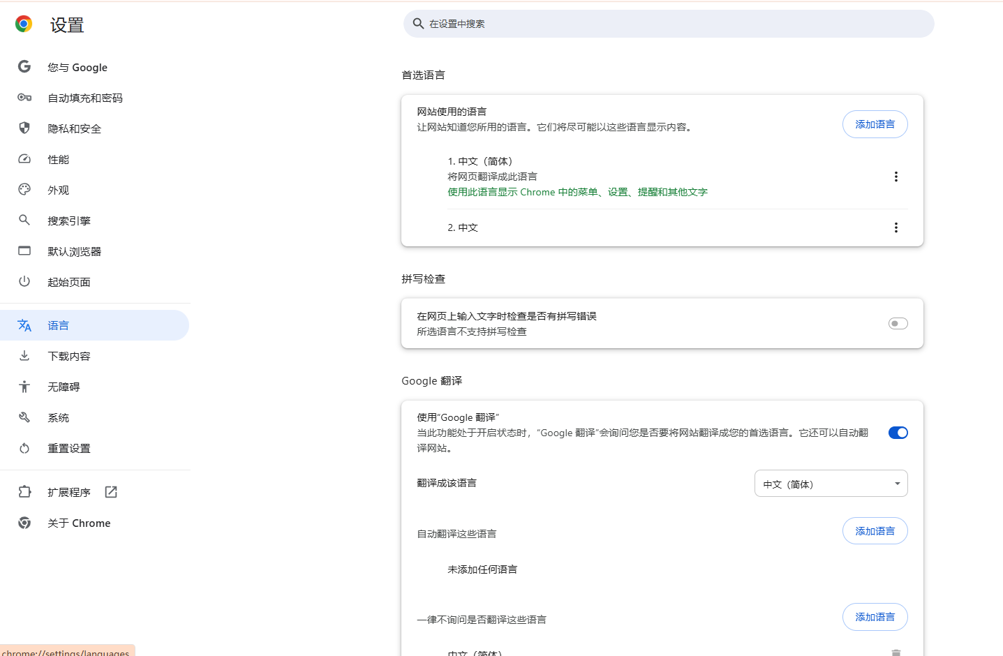Open 下载内容 settings section

[x=94, y=356]
